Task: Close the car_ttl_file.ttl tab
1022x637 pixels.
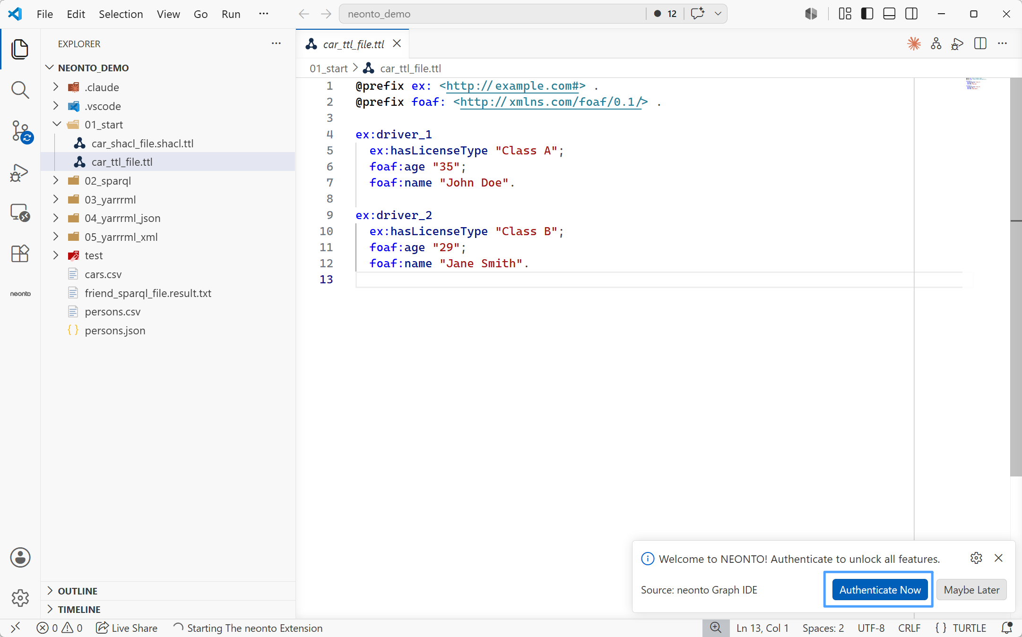Action: coord(397,44)
